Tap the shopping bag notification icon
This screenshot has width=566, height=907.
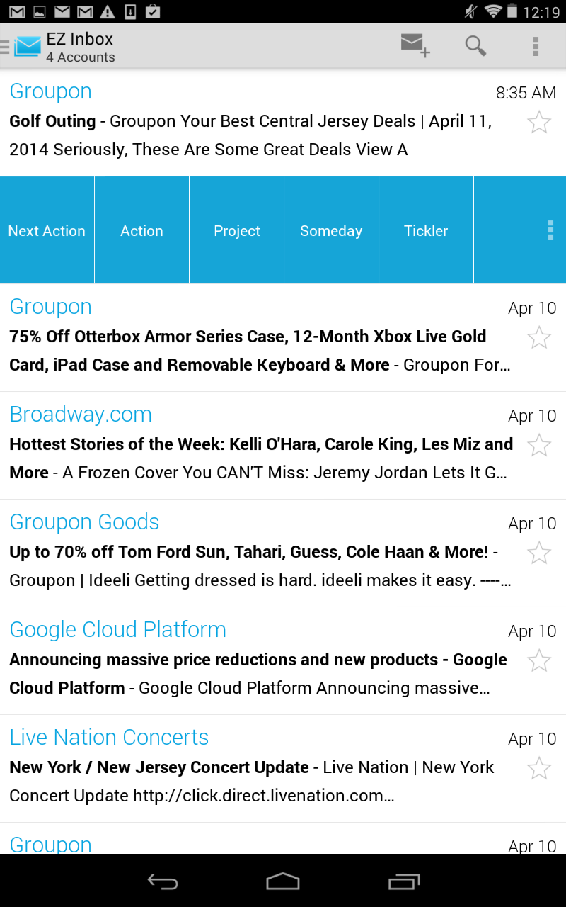pos(152,11)
